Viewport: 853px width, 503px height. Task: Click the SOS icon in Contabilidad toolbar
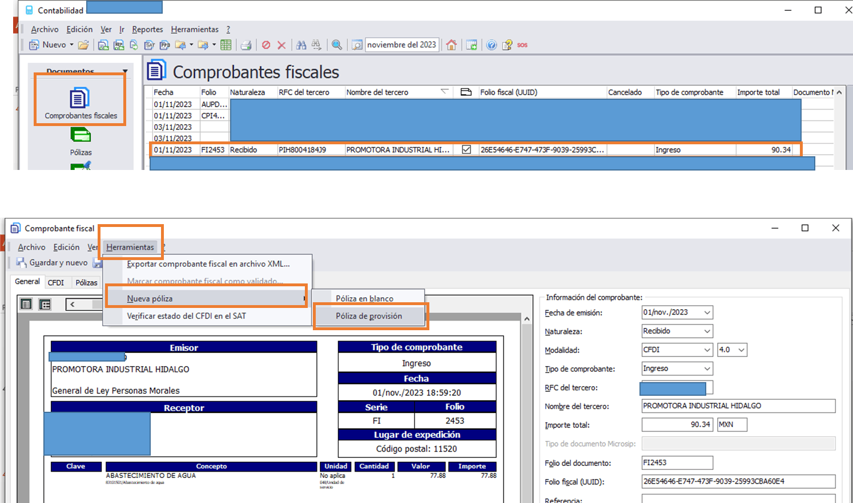[x=522, y=45]
